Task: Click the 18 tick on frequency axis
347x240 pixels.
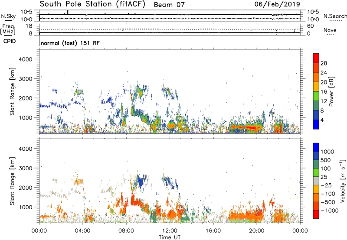Action: point(29,26)
